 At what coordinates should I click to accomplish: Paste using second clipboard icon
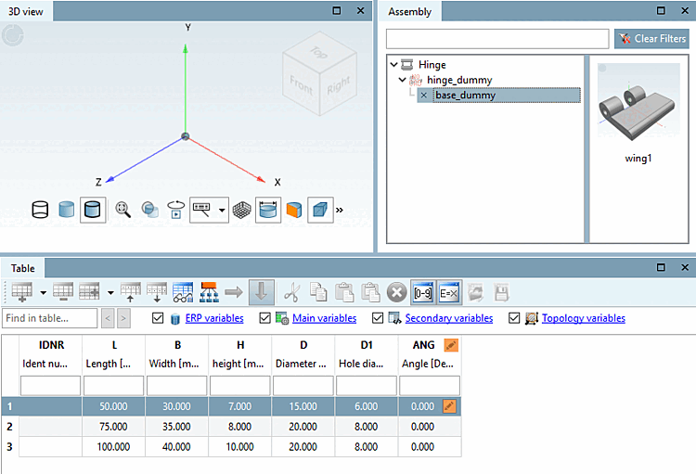pyautogui.click(x=370, y=292)
